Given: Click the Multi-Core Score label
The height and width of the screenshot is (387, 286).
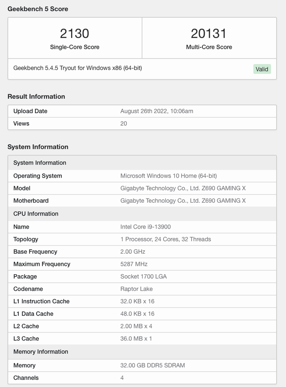Looking at the screenshot, I should (x=209, y=47).
